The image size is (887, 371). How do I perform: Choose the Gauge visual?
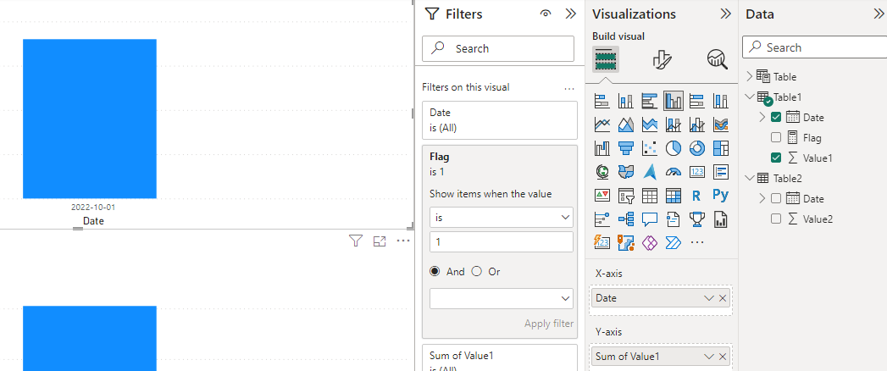pos(674,171)
